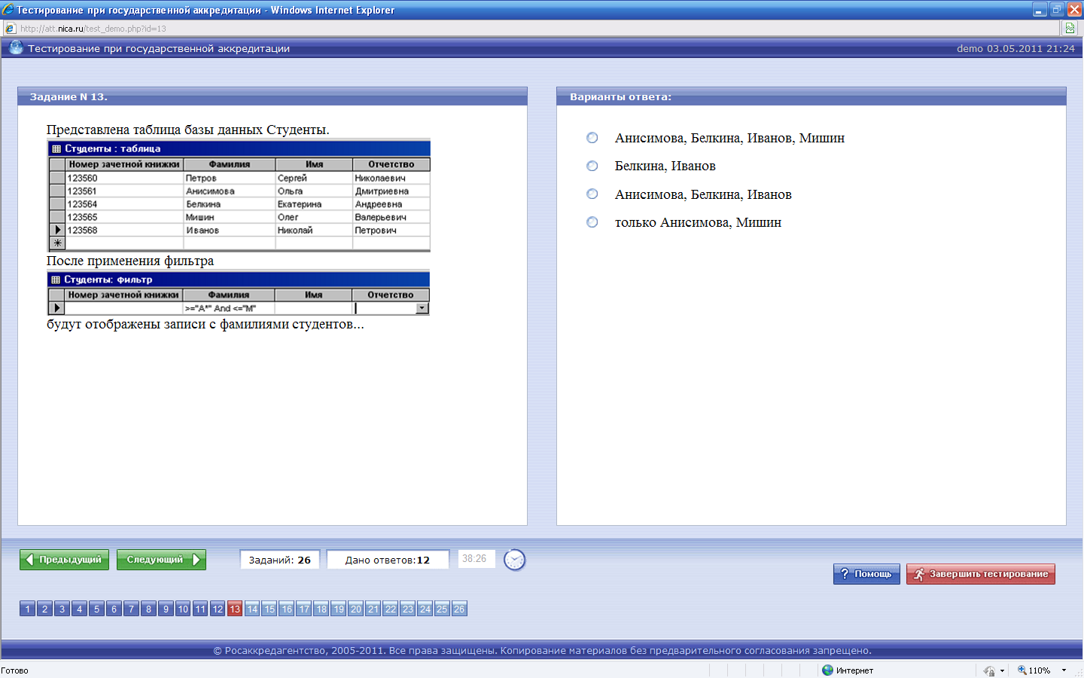Click the testing app header globe icon
Viewport: 1084px width, 678px height.
16,47
